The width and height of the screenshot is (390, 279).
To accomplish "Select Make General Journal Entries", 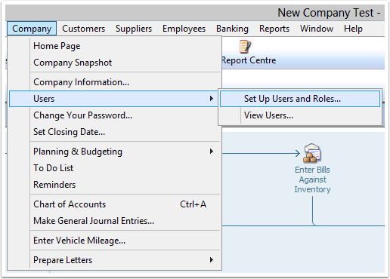I will [115, 221].
